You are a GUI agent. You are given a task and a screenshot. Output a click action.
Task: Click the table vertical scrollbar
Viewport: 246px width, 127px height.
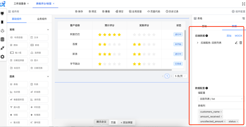pyautogui.click(x=185, y=45)
